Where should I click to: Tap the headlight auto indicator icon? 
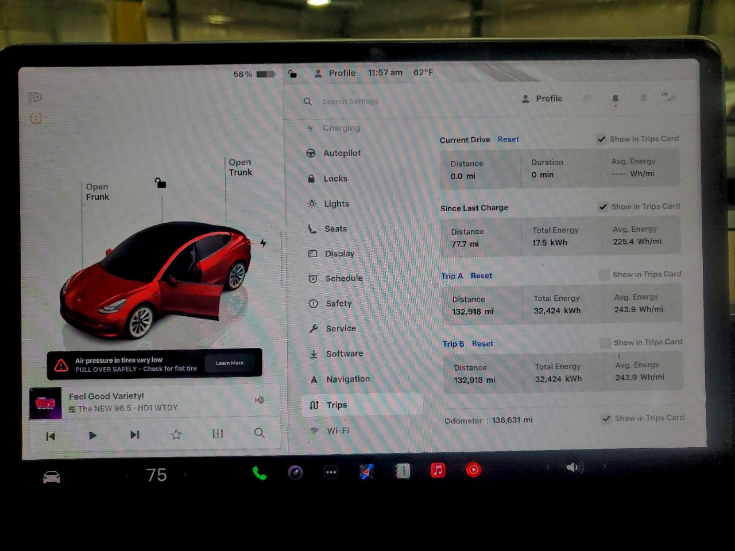coord(34,97)
